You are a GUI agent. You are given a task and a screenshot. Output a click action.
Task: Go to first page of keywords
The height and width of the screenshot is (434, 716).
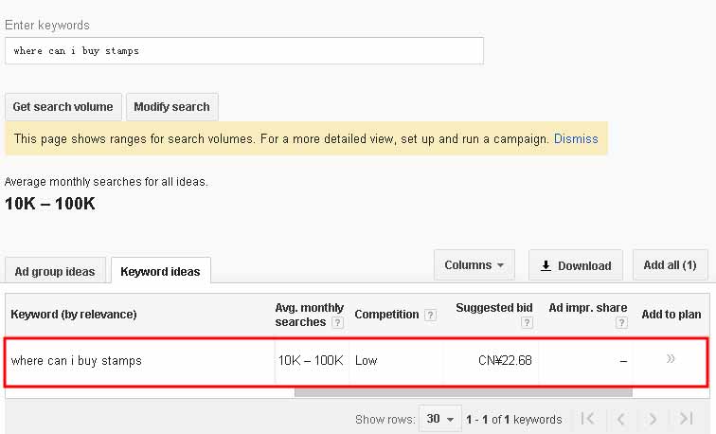pyautogui.click(x=587, y=419)
